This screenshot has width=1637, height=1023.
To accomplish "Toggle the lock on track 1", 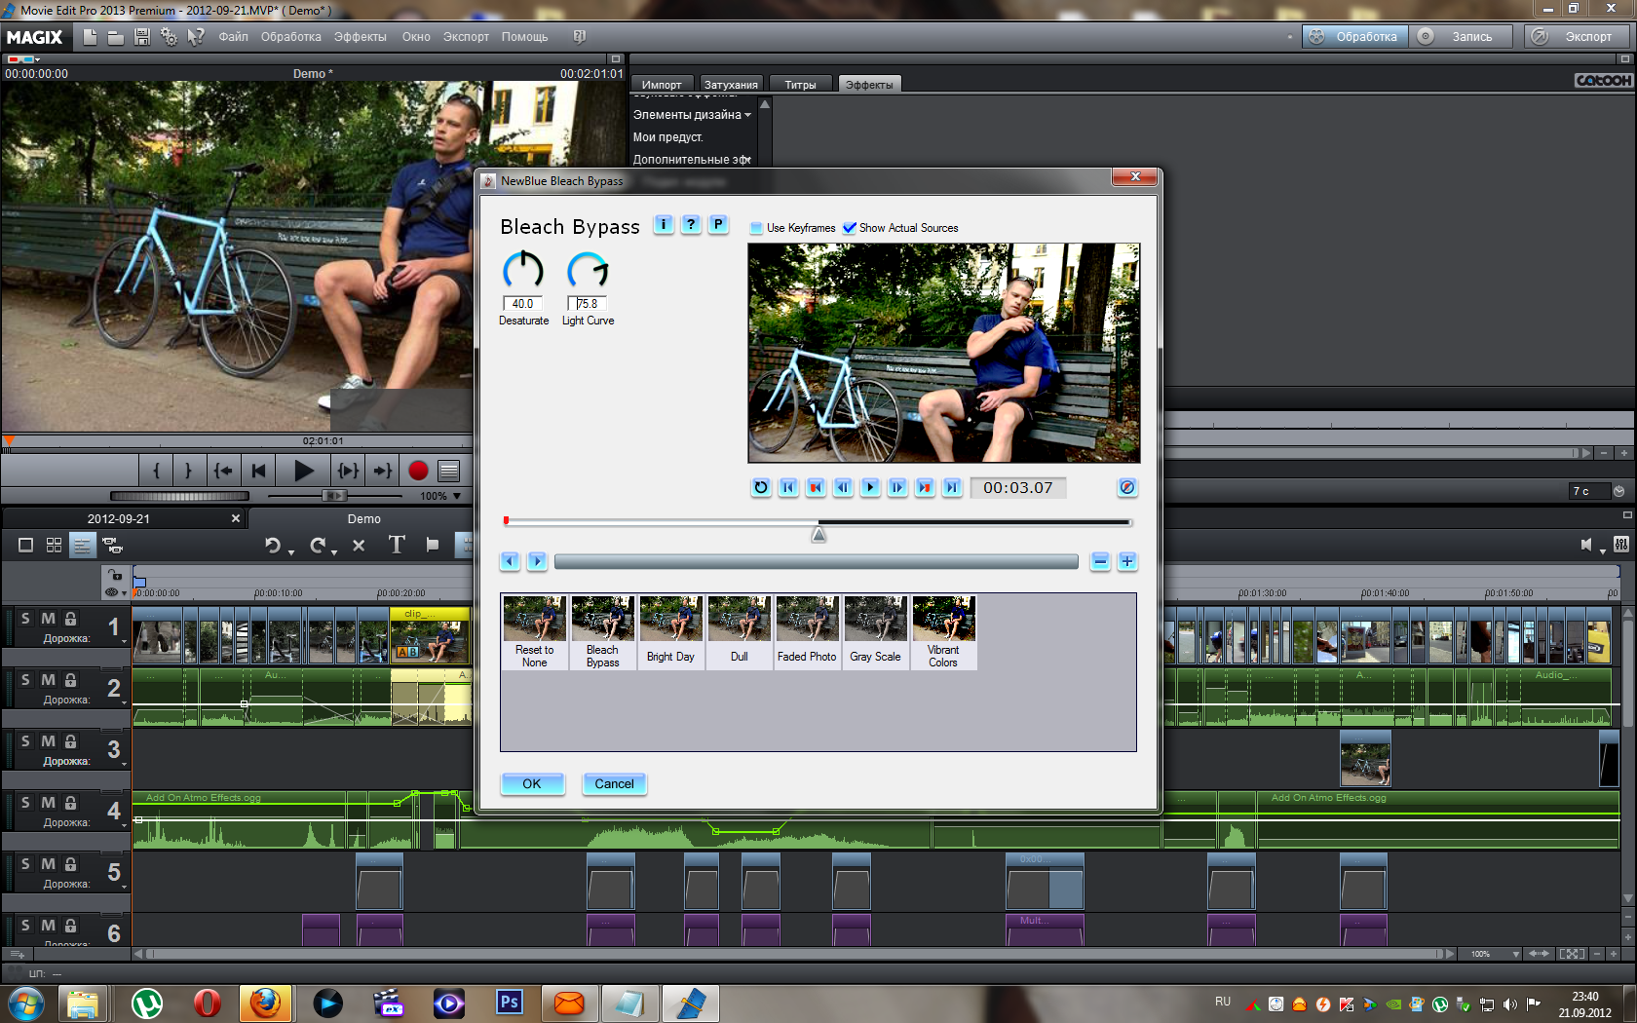I will tap(70, 619).
